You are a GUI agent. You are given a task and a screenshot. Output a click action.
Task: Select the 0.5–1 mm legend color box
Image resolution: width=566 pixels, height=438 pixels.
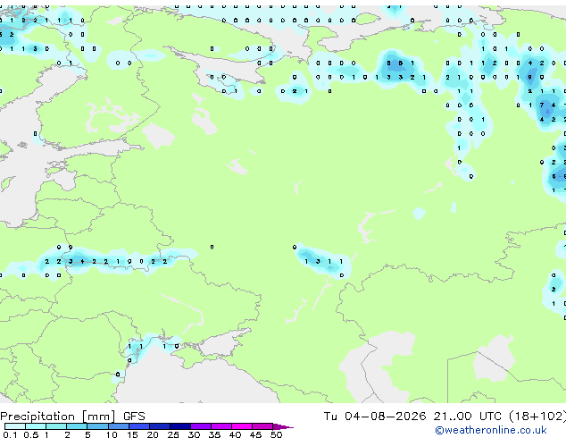pos(36,426)
